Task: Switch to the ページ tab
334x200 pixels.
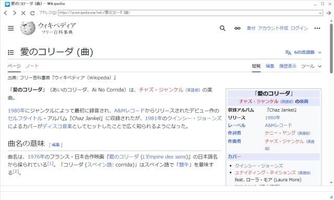Action: click(14, 66)
